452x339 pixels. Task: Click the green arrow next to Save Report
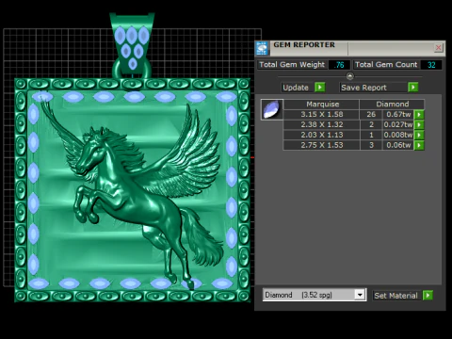[x=413, y=87]
